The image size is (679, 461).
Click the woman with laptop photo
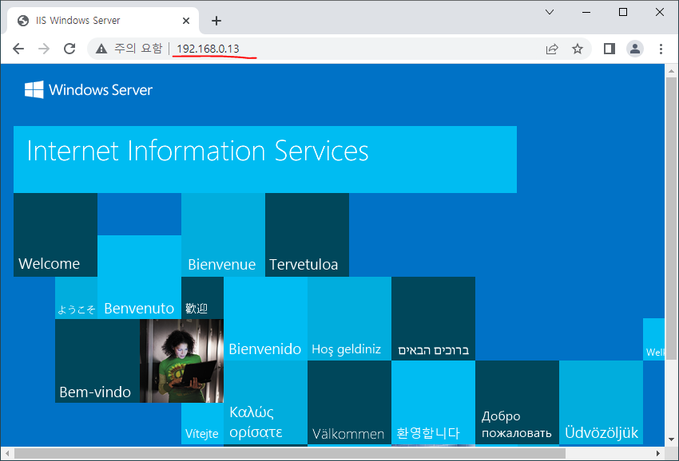click(x=182, y=361)
